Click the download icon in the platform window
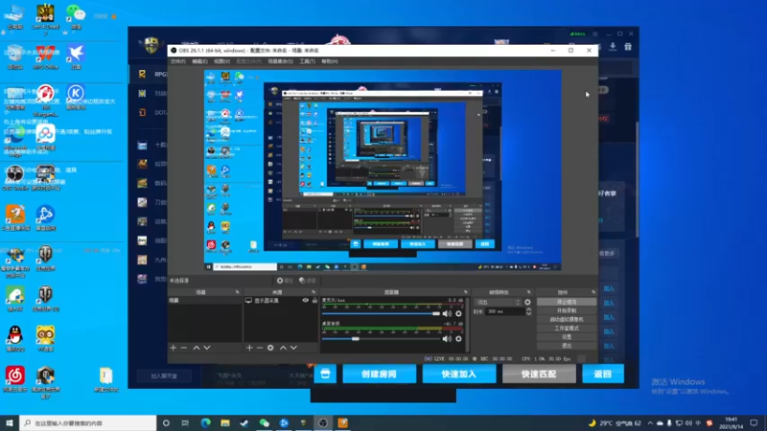767x431 pixels. 613,46
